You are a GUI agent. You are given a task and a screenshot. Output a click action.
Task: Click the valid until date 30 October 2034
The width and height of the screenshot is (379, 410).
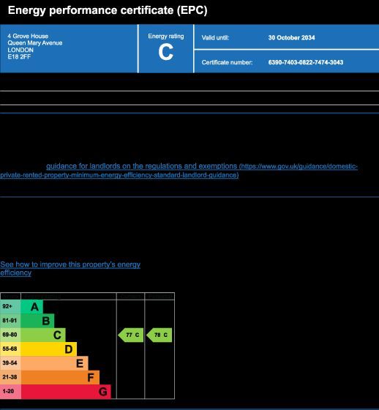click(x=291, y=38)
